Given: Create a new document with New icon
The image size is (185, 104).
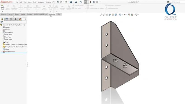Looking at the screenshot, I should point(61,2).
